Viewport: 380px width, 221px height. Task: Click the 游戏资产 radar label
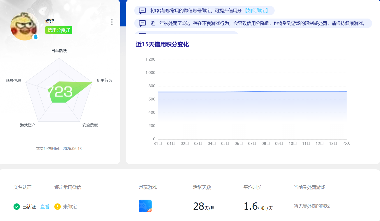click(x=28, y=125)
